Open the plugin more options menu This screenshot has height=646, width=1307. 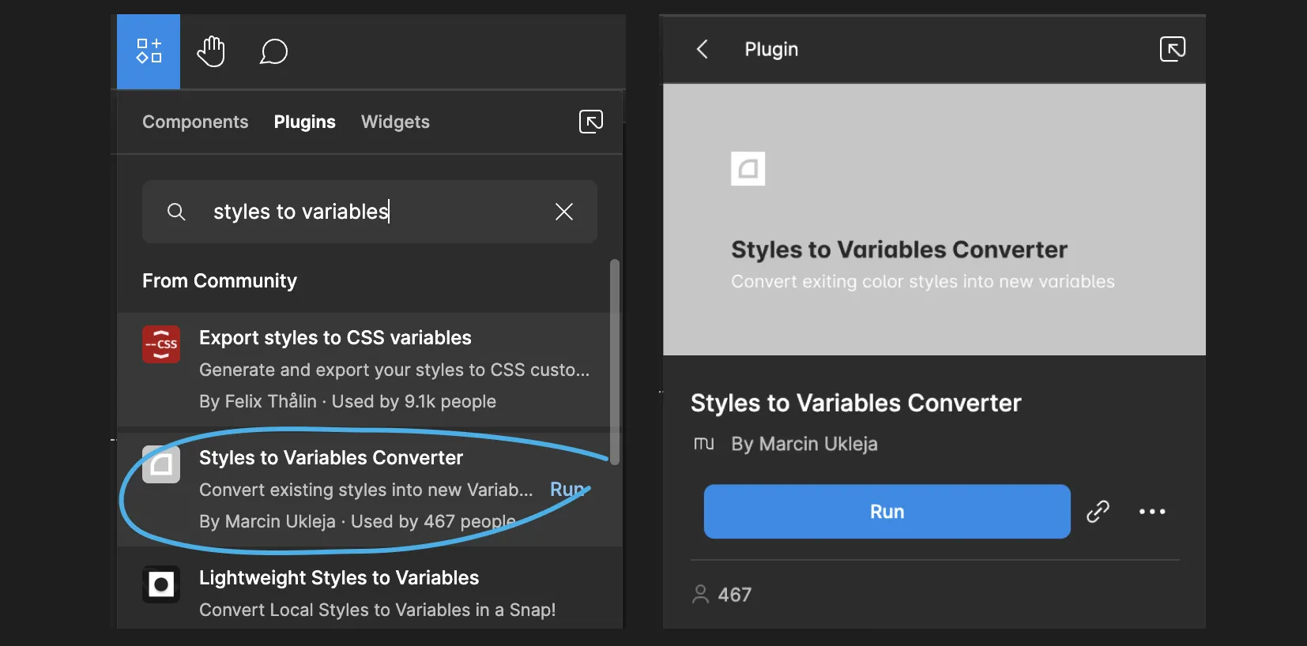pos(1151,512)
